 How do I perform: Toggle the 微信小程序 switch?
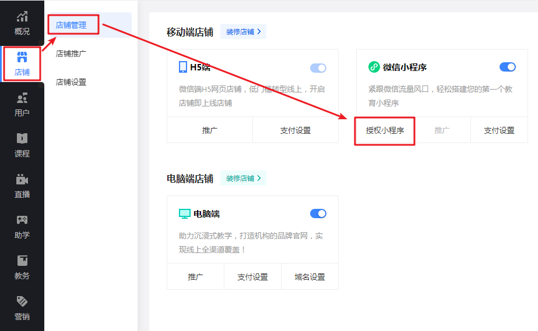coord(508,67)
